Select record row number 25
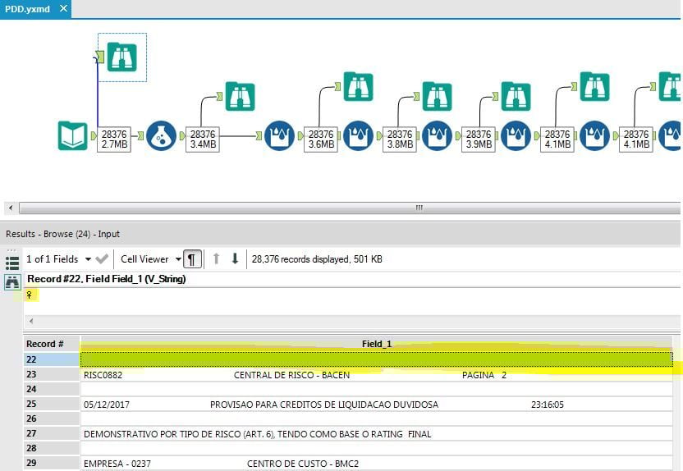Image resolution: width=683 pixels, height=471 pixels. point(52,404)
